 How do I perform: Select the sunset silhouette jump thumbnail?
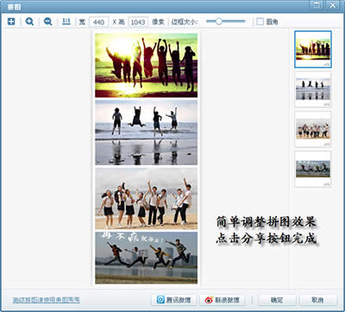coord(313,49)
